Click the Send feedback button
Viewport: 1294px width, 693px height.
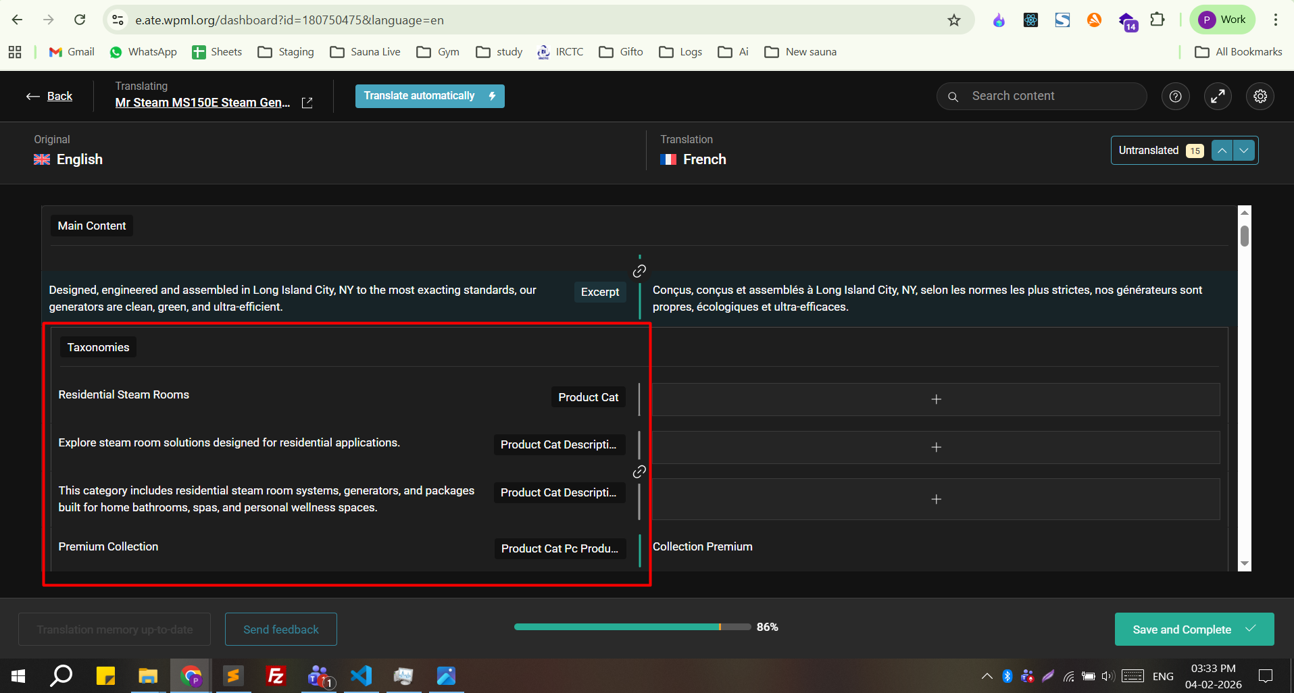tap(280, 630)
